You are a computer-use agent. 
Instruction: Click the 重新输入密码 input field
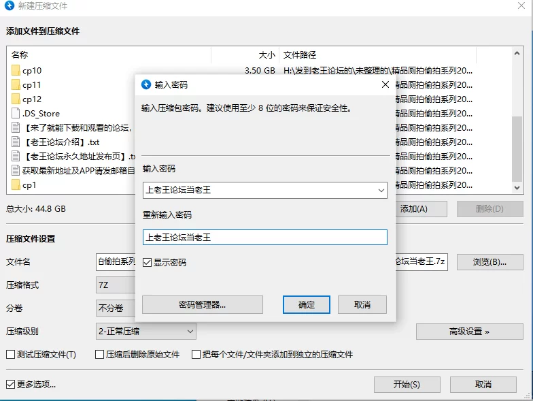(265, 237)
